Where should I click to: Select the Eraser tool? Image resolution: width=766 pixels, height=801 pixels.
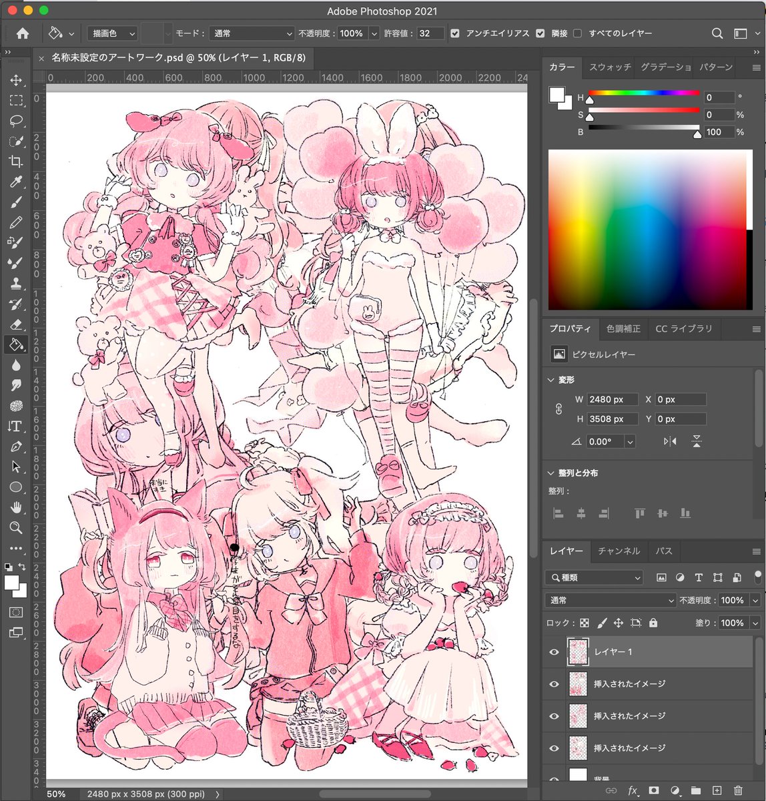16,324
